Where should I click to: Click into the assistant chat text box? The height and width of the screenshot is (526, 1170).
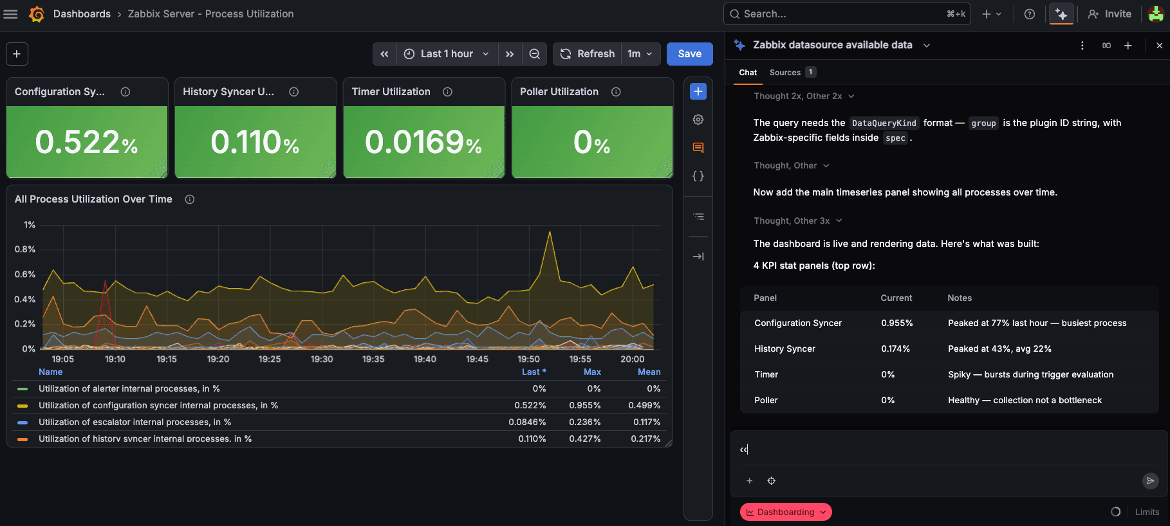click(x=949, y=449)
